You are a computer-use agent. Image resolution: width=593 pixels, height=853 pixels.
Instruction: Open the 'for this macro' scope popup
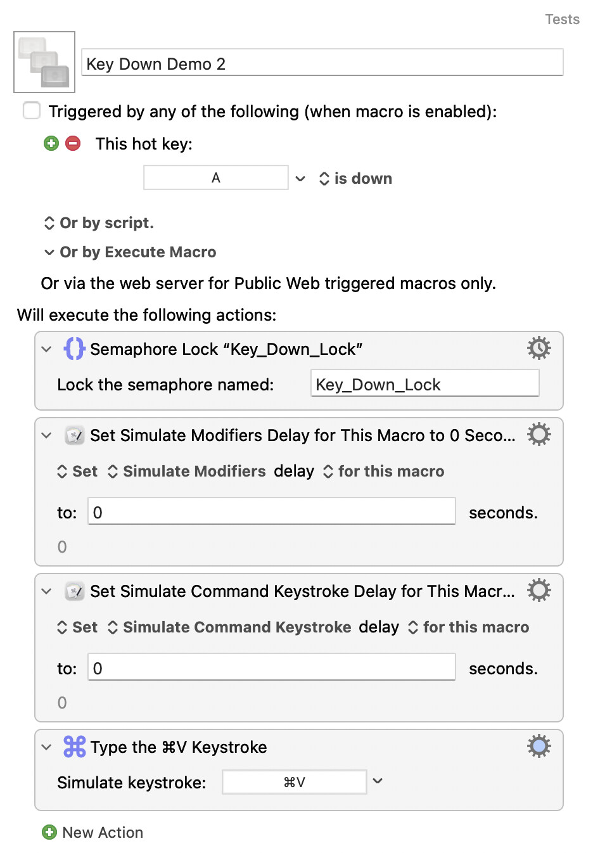coord(384,471)
